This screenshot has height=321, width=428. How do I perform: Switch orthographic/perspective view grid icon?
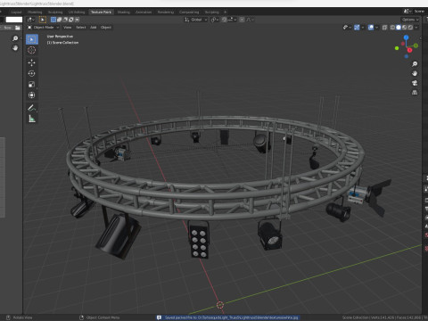pyautogui.click(x=415, y=93)
